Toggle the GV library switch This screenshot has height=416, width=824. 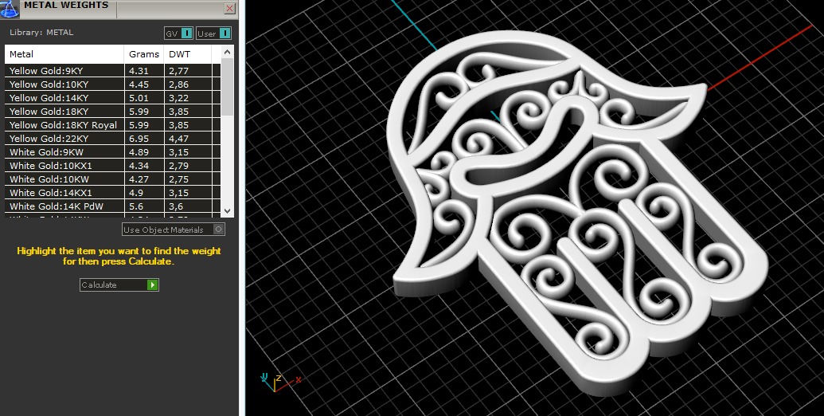tap(178, 33)
